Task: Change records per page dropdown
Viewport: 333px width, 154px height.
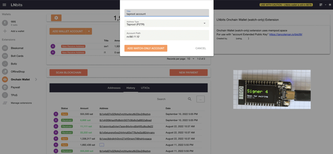Action: coord(190,59)
